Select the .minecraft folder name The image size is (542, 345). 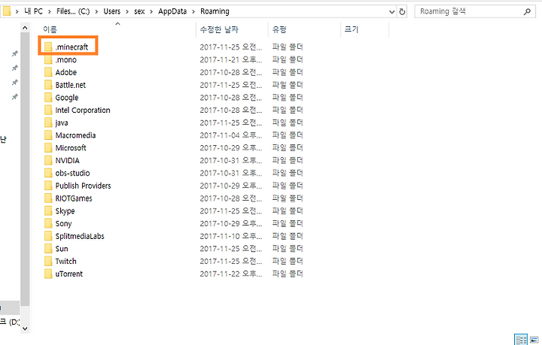tap(72, 47)
